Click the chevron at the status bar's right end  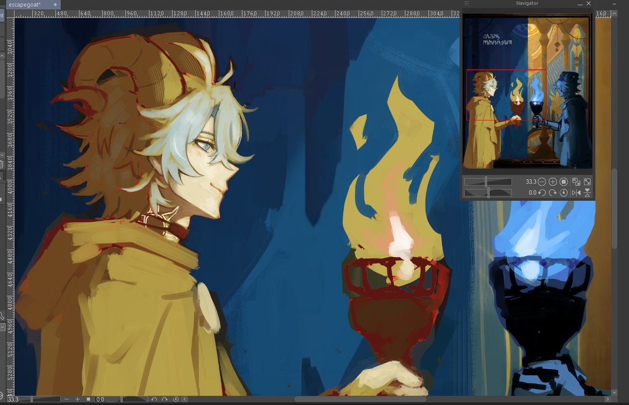click(185, 398)
